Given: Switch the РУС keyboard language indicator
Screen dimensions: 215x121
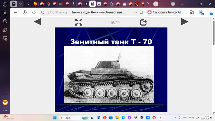Looking at the screenshot, I should pos(185,118).
